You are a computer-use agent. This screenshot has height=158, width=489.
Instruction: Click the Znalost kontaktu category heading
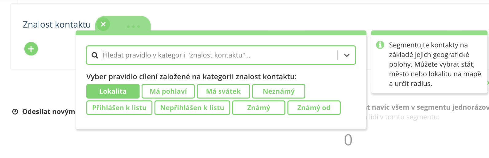pos(57,24)
